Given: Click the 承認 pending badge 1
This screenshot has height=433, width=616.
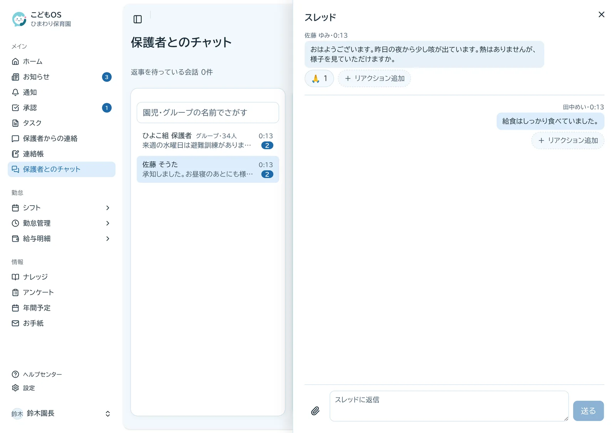Looking at the screenshot, I should pyautogui.click(x=107, y=108).
